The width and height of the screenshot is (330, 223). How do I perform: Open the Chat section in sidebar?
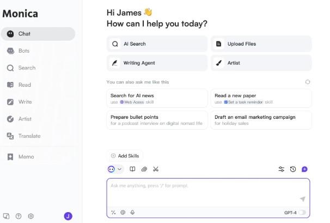click(x=38, y=34)
